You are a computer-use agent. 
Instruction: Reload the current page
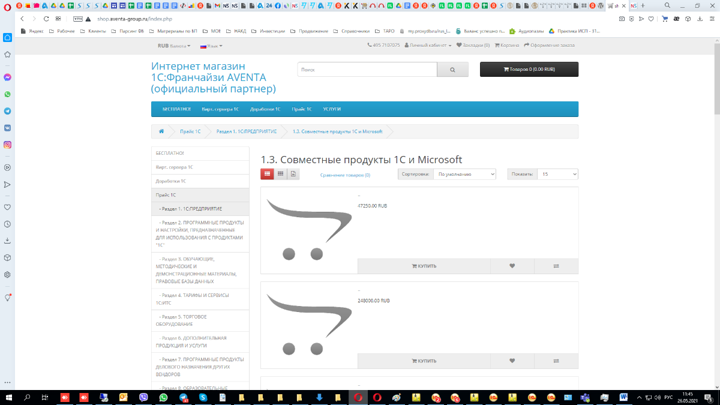pyautogui.click(x=46, y=19)
